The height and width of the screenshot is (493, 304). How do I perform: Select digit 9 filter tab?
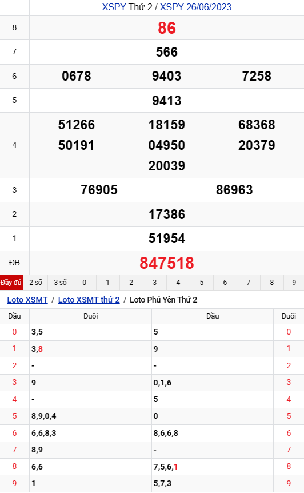pyautogui.click(x=294, y=283)
